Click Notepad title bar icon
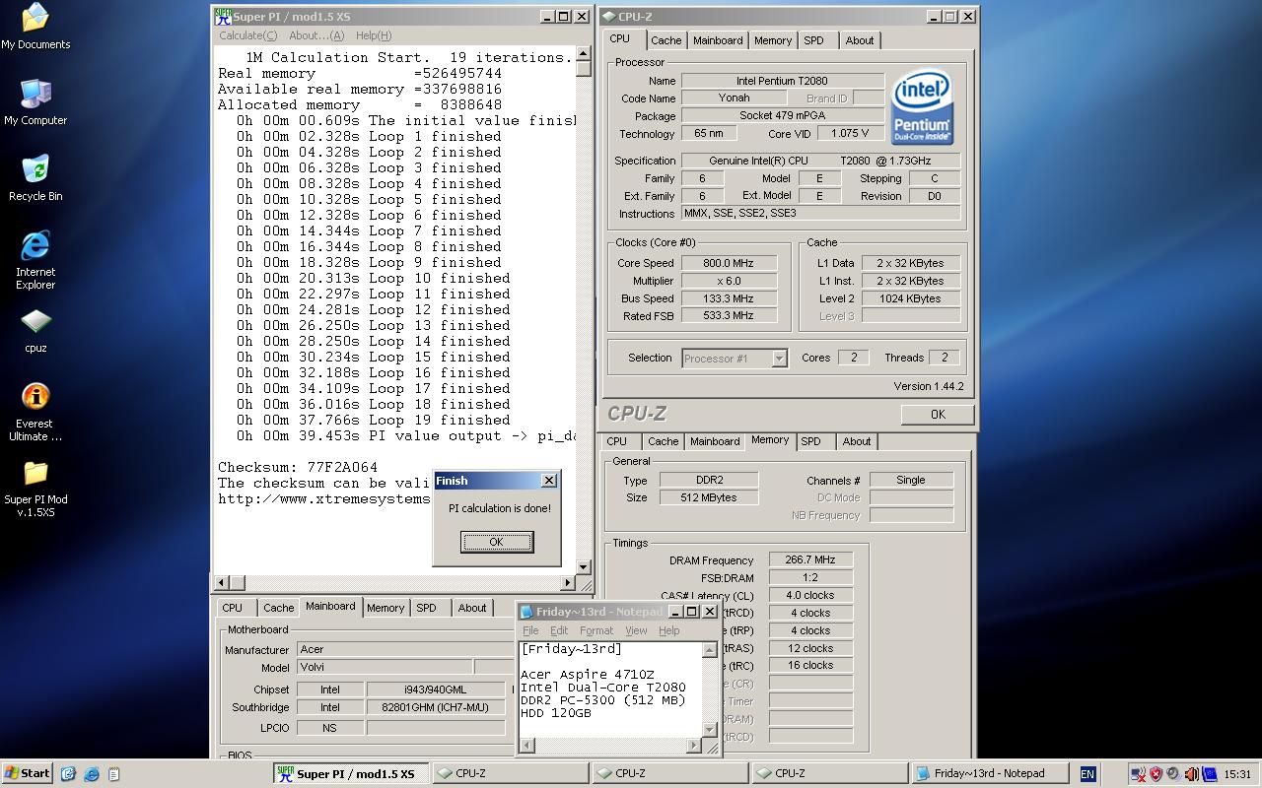This screenshot has height=788, width=1262. pos(526,612)
